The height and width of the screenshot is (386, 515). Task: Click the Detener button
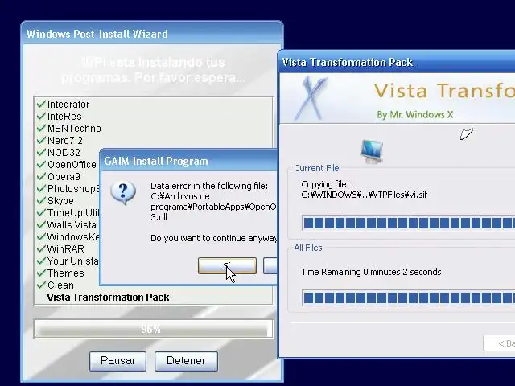point(186,361)
